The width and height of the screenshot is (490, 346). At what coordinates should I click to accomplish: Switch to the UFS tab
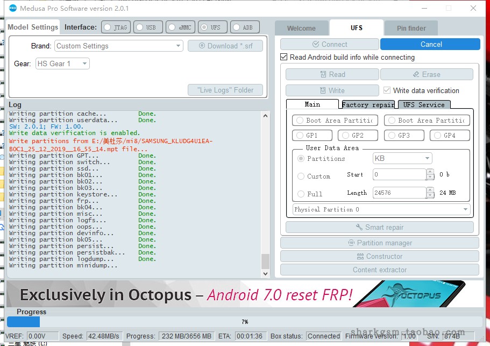pos(357,27)
